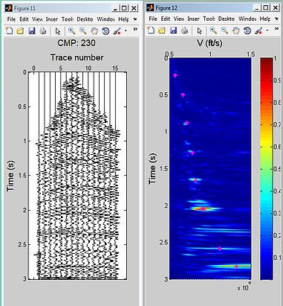Open Edit menu in Figure 12
Image resolution: width=283 pixels, height=306 pixels.
click(x=166, y=19)
